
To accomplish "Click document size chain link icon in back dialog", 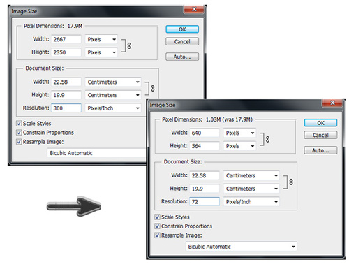I will (153, 88).
